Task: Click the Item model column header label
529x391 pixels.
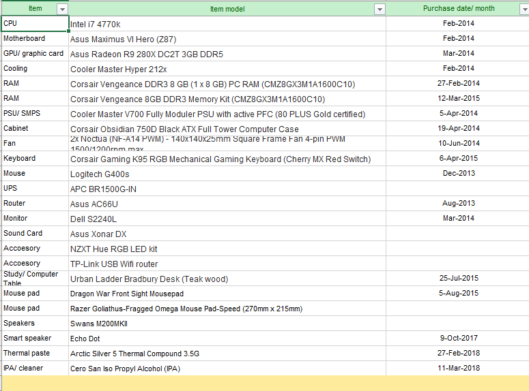Action: click(227, 9)
